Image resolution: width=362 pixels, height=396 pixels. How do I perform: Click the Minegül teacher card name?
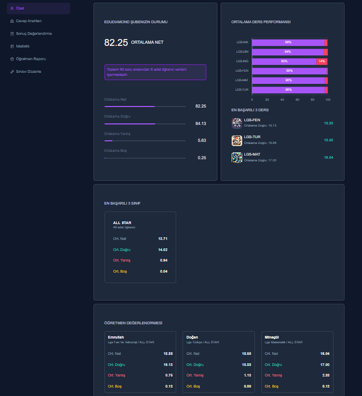coord(272,337)
